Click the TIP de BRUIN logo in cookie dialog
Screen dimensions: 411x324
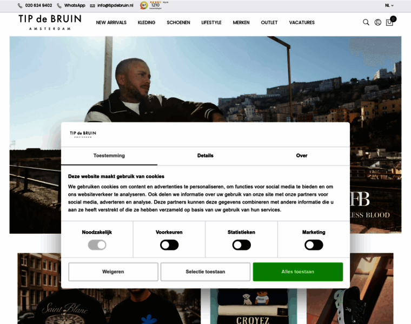coord(83,134)
